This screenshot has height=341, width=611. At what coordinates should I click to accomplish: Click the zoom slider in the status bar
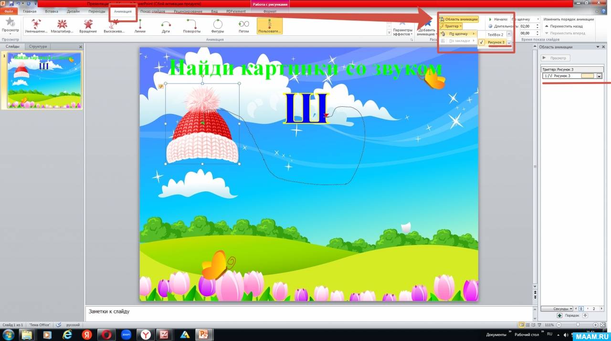[578, 325]
